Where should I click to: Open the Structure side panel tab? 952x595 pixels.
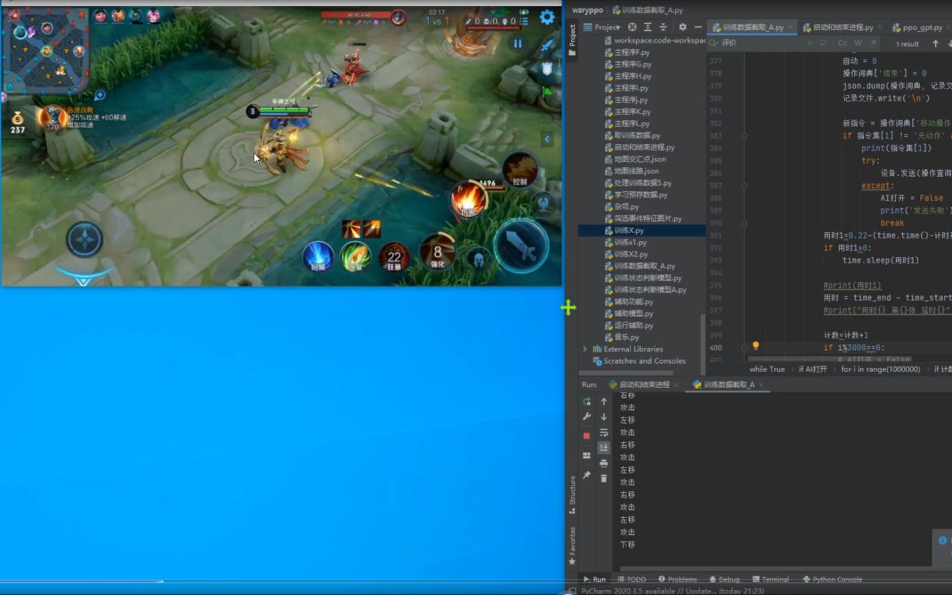[572, 494]
